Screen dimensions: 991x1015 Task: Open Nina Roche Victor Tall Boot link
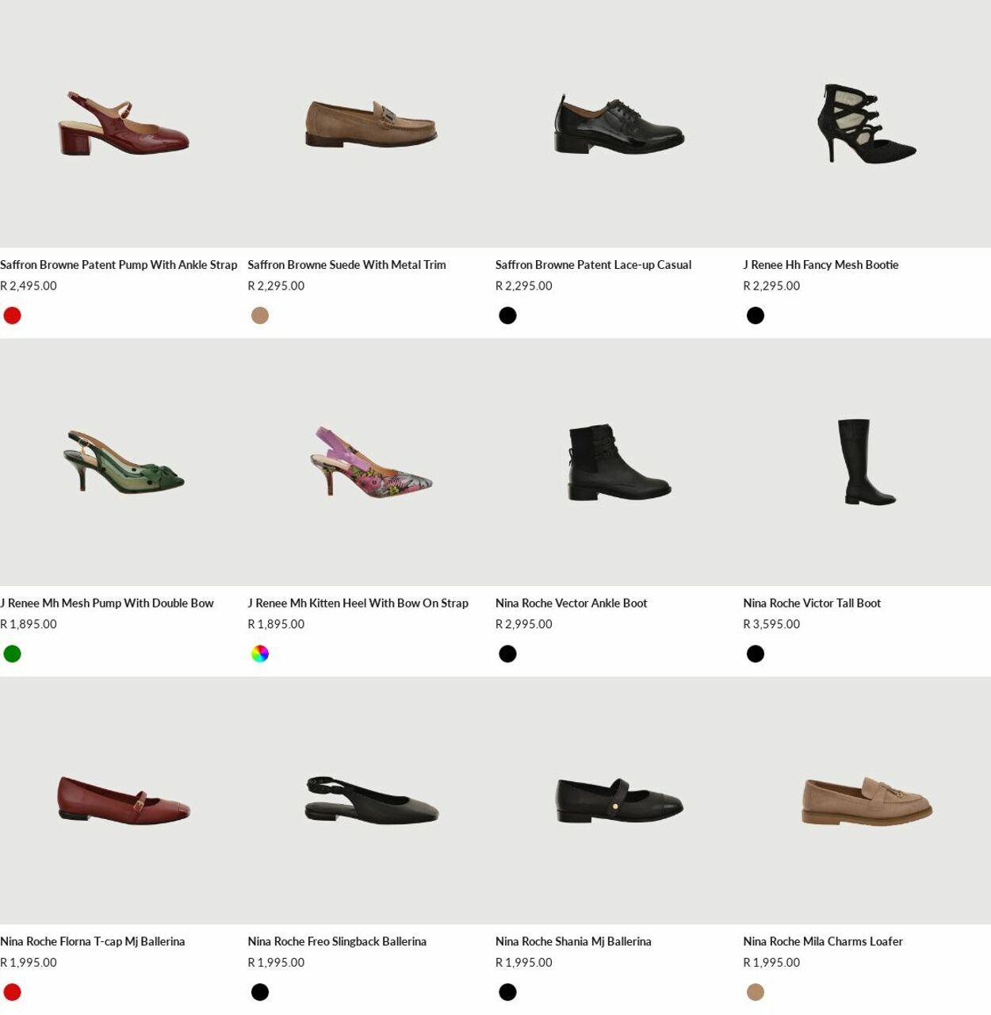point(812,603)
